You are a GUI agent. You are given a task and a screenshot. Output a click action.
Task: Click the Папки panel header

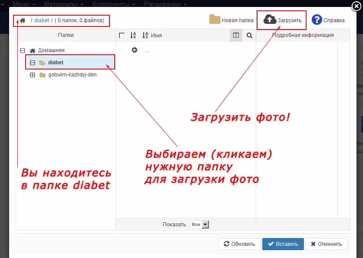click(66, 35)
